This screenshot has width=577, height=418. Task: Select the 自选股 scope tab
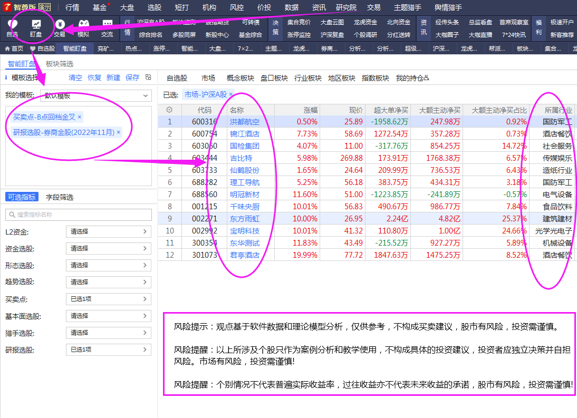click(177, 78)
